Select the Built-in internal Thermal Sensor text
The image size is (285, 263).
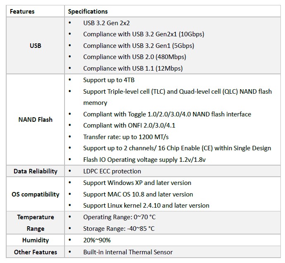(x=128, y=252)
